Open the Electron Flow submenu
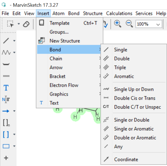This screenshot has width=167, height=166. [64, 85]
